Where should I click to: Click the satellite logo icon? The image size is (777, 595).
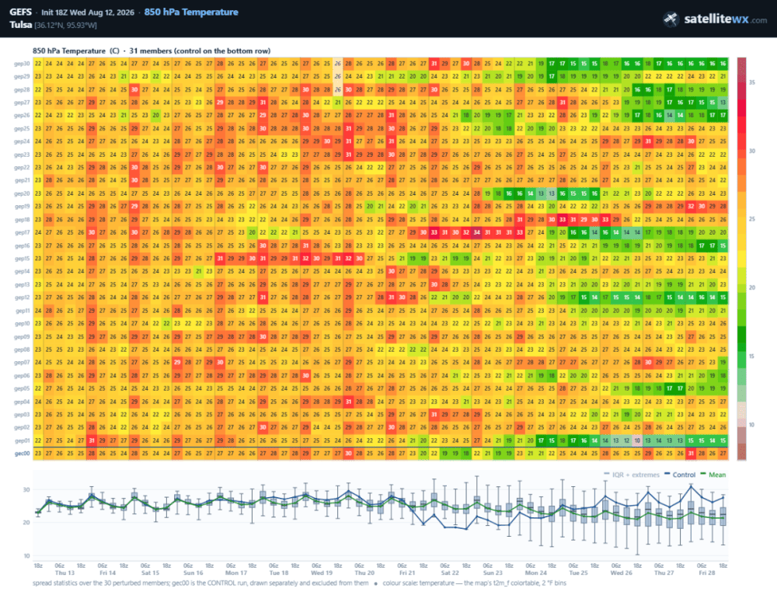click(x=671, y=19)
